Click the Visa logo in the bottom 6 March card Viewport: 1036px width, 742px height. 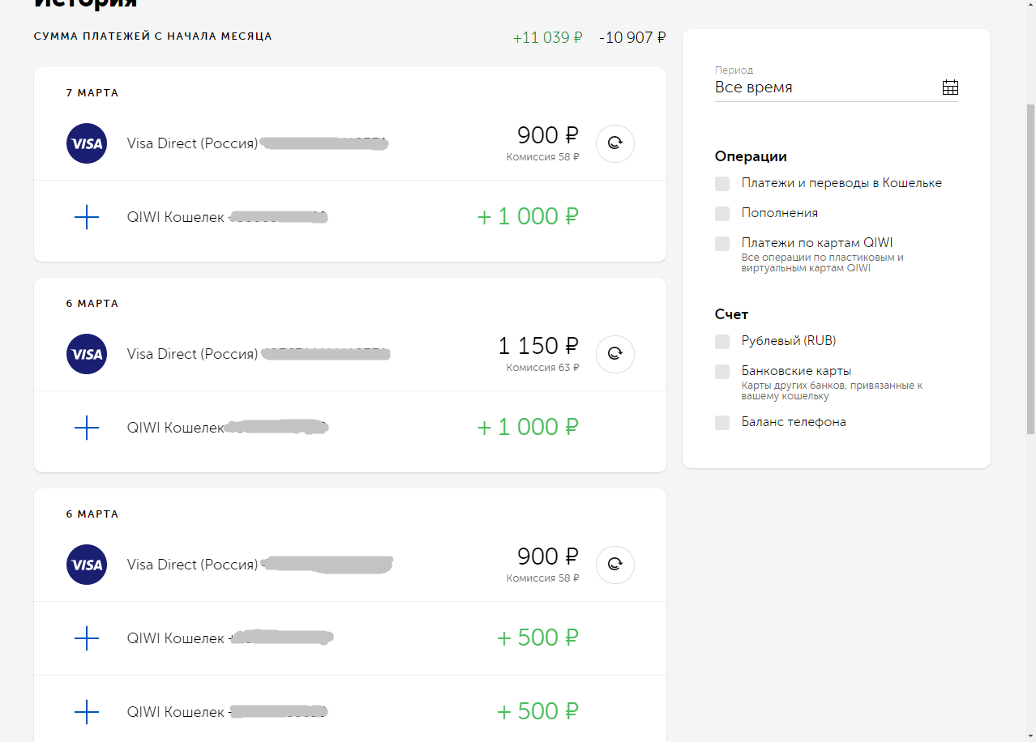tap(87, 565)
